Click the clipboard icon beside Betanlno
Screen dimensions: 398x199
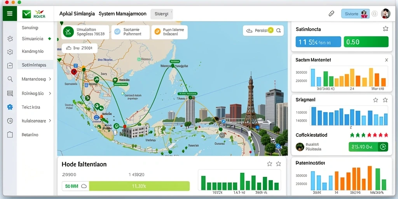10,134
